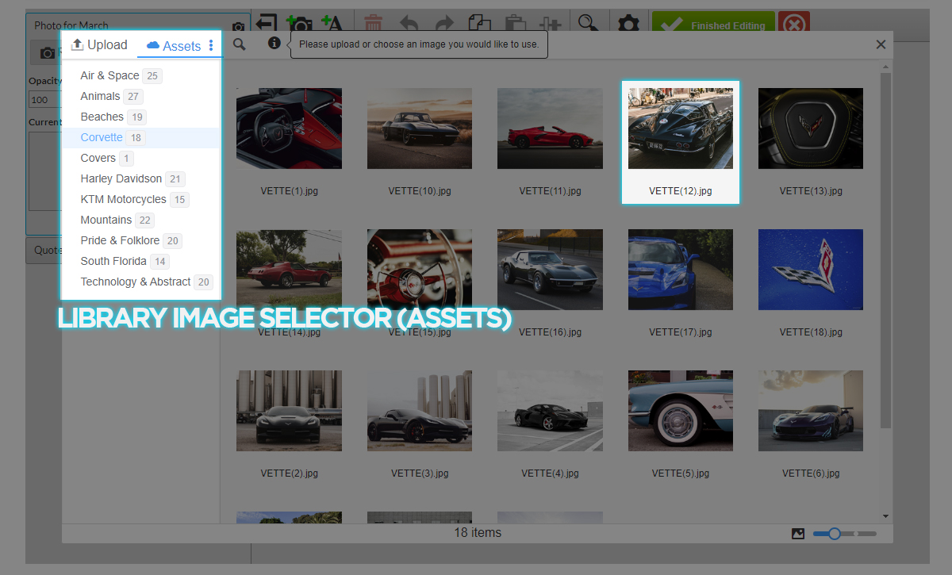Click the add text icon in the toolbar
Viewport: 952px width, 575px height.
point(332,24)
